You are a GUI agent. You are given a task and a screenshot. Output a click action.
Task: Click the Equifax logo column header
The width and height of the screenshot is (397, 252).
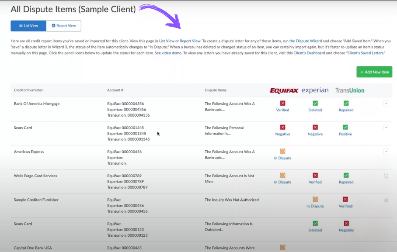click(x=284, y=90)
